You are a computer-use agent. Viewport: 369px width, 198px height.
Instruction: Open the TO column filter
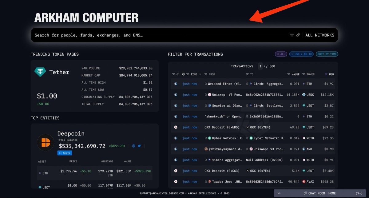[248, 74]
